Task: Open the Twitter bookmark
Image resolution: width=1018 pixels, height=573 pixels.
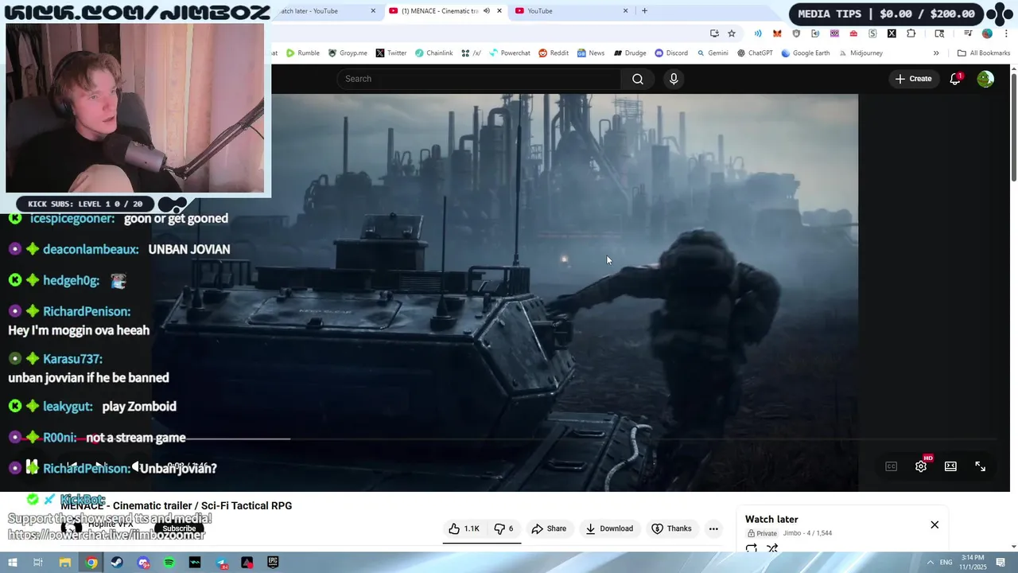Action: (x=390, y=53)
